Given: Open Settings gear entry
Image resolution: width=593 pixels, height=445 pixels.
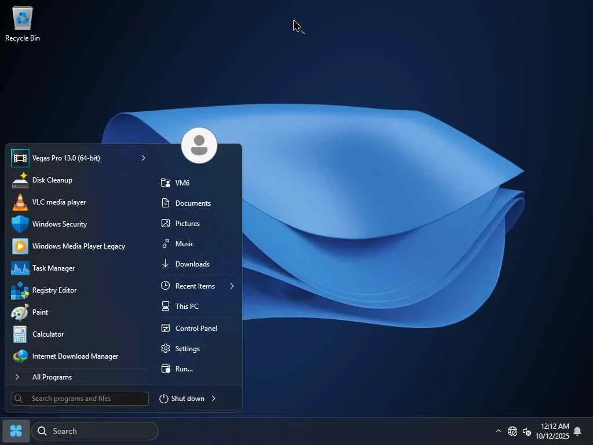Looking at the screenshot, I should click(x=197, y=349).
